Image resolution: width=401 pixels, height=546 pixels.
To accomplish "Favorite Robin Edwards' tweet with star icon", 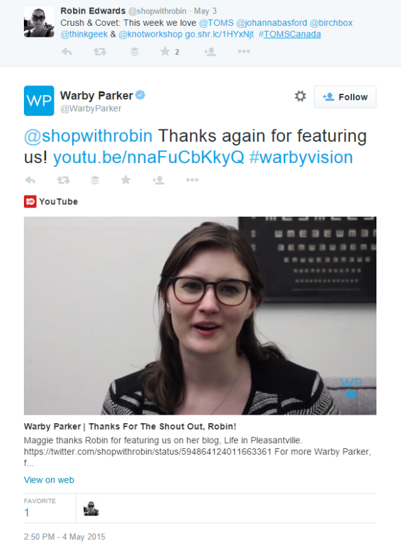I will coord(165,52).
